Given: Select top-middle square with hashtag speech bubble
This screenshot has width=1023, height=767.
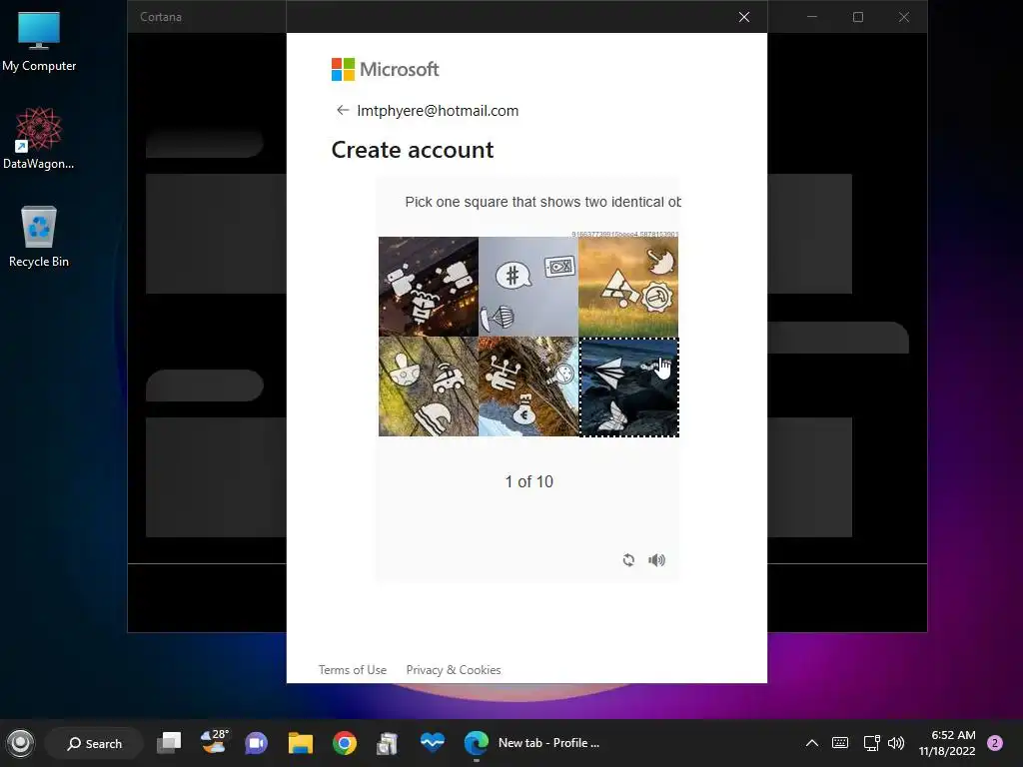Looking at the screenshot, I should coord(528,287).
